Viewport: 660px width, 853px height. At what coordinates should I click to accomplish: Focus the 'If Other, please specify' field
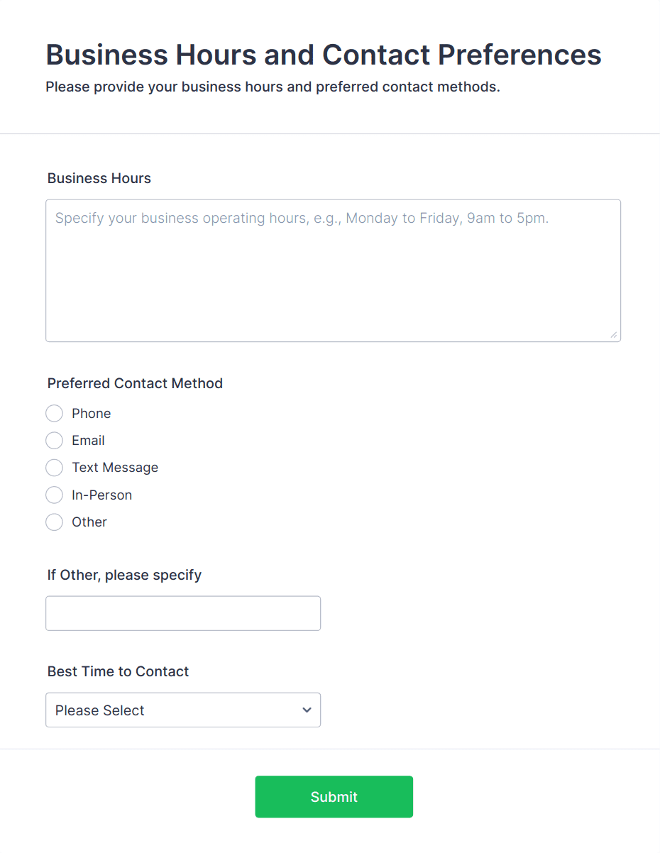[183, 613]
